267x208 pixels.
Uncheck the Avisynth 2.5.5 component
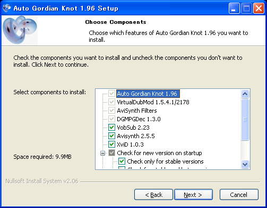click(x=111, y=136)
